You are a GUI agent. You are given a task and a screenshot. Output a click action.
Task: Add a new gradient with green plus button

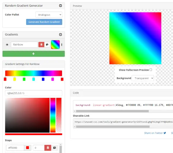tap(33, 54)
